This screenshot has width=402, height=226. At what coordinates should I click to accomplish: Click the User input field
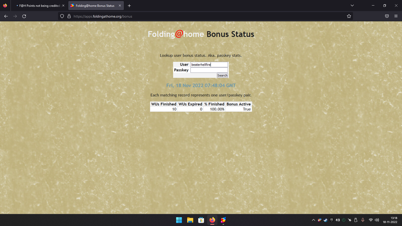(x=209, y=64)
